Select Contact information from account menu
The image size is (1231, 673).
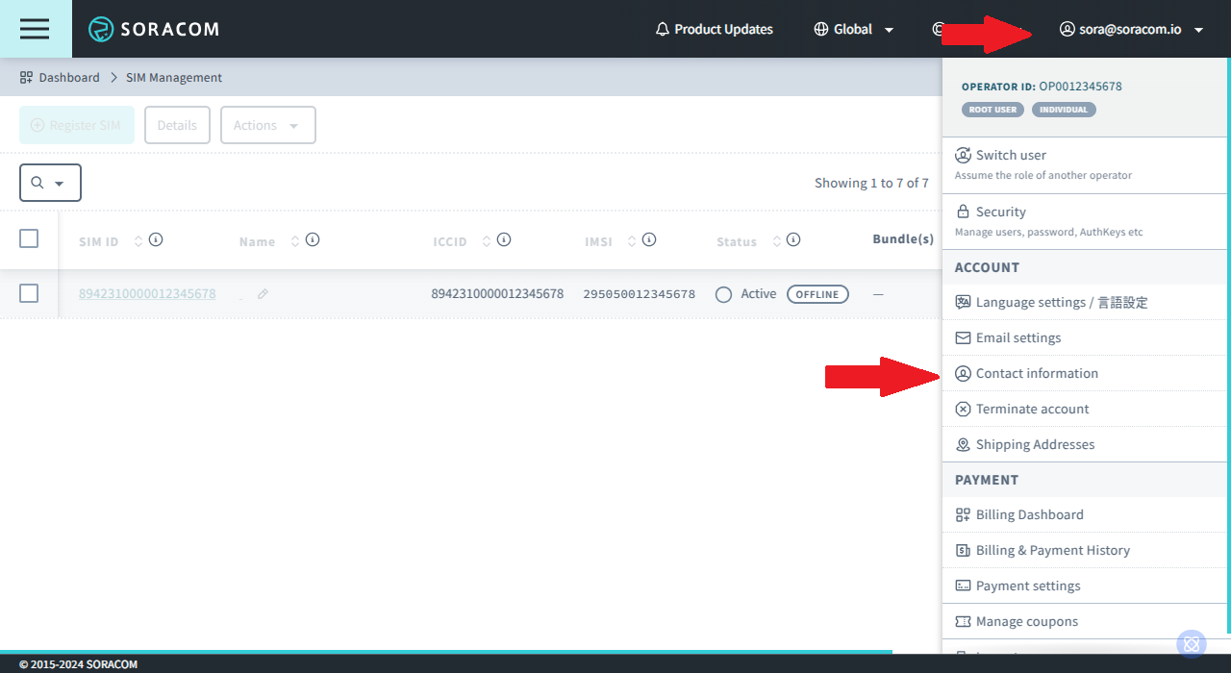(x=1037, y=373)
